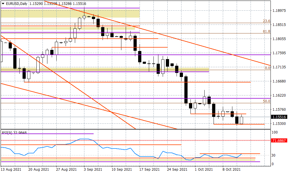Viewport: 289px width, 173px height.
Task: Click the 8 Oct 2021 date label
Action: (231, 170)
